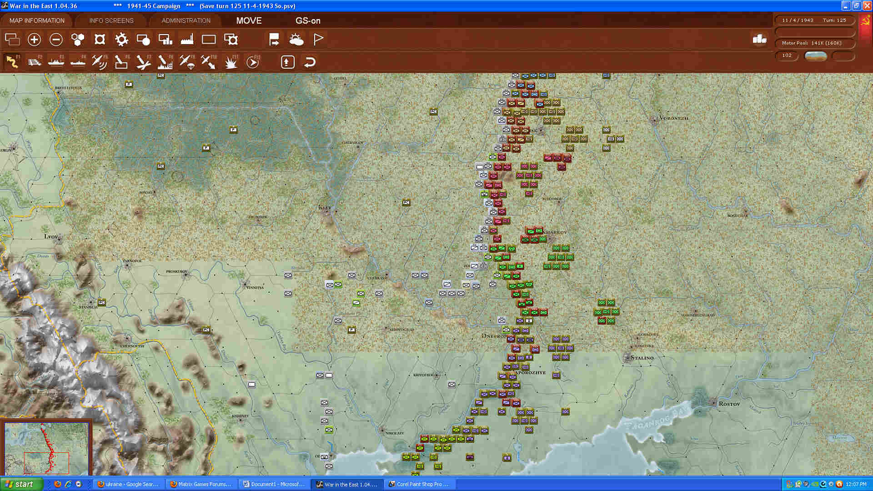The width and height of the screenshot is (873, 491).
Task: Select the F5 air recon mode icon
Action: click(99, 62)
